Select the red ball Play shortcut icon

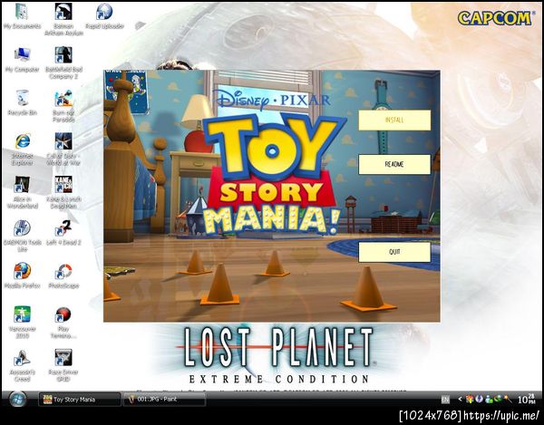click(x=63, y=322)
